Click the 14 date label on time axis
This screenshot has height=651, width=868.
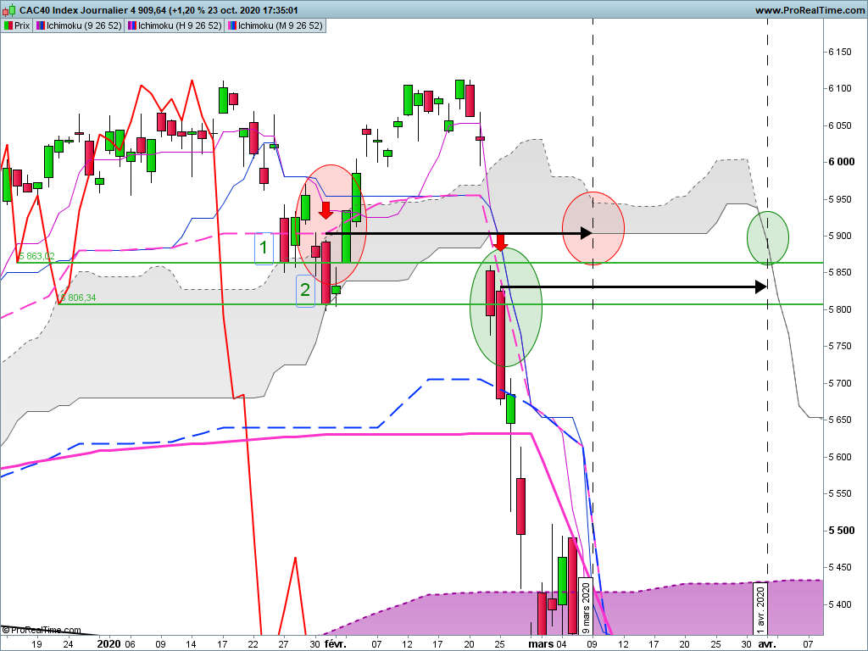pyautogui.click(x=191, y=644)
